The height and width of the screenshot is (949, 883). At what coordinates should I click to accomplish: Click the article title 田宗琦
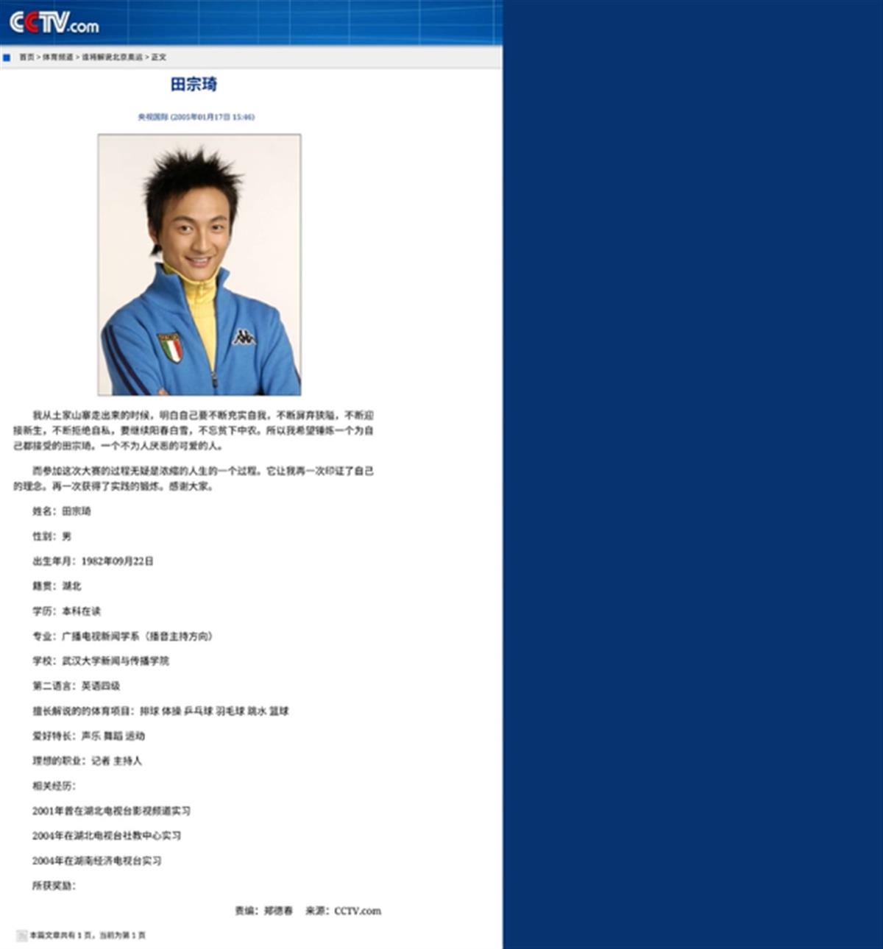194,85
